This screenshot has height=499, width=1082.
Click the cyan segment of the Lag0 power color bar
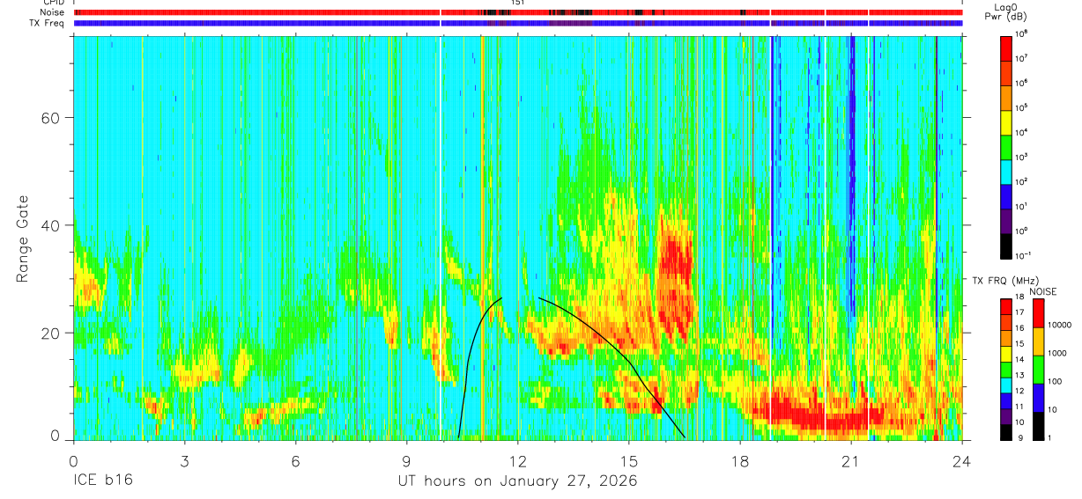pos(1007,171)
